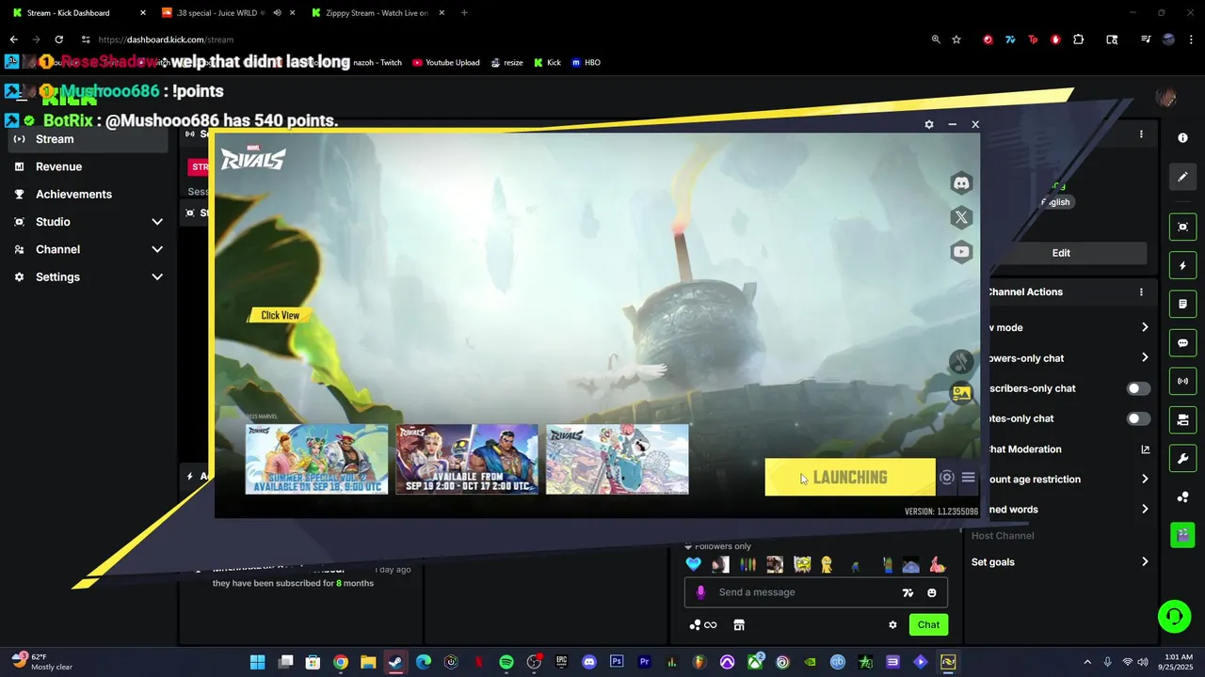
Task: Select Stream in Kick dashboard sidebar
Action: point(88,139)
